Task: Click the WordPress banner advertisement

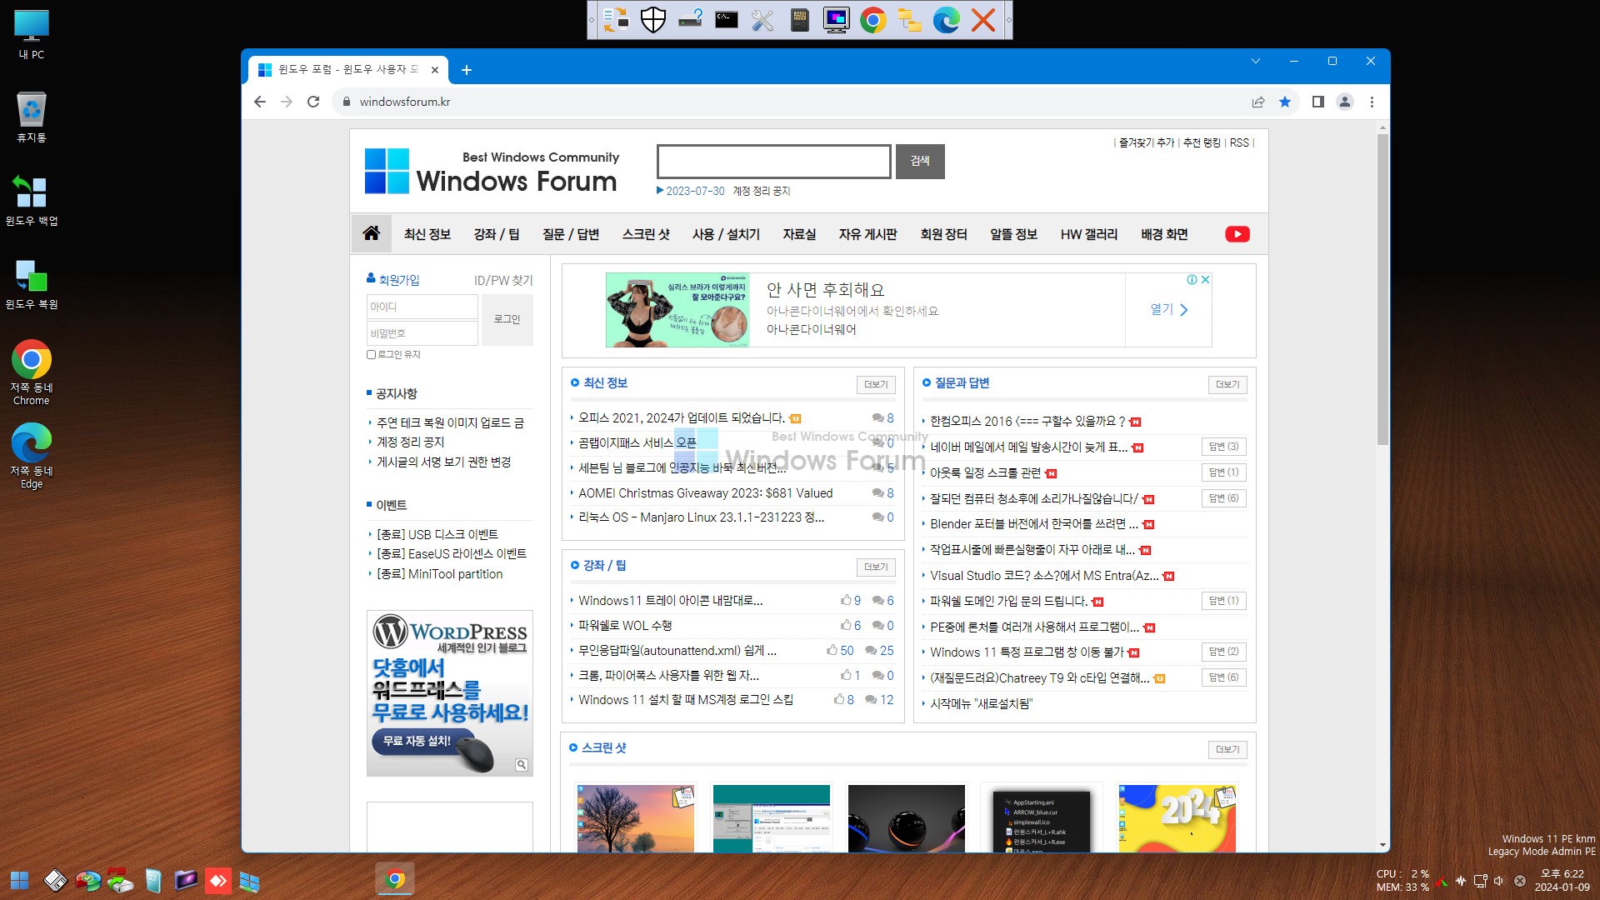Action: pyautogui.click(x=450, y=693)
